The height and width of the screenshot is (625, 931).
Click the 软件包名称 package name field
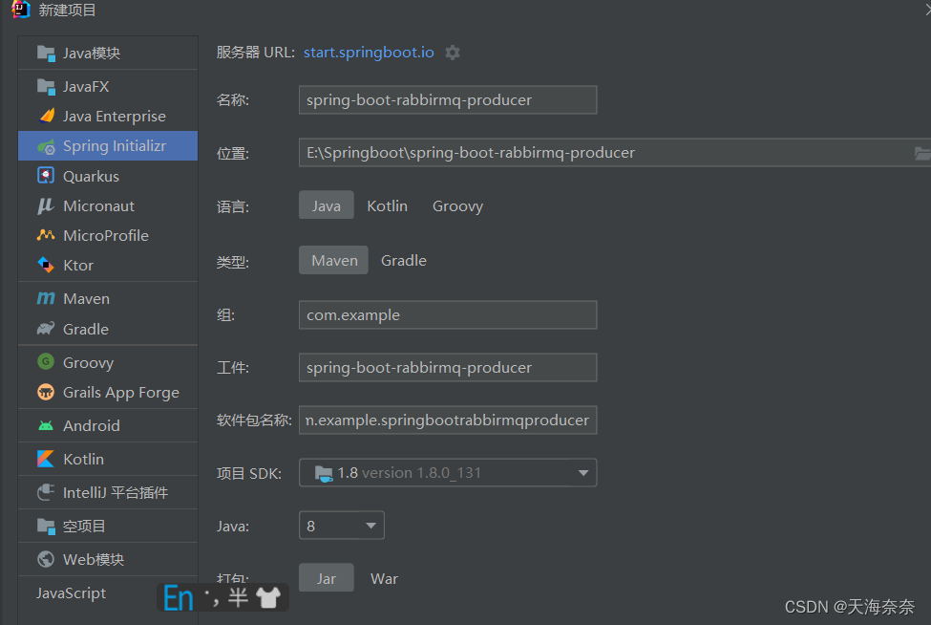(448, 420)
